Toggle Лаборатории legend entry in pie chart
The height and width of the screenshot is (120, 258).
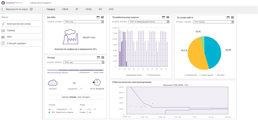click(x=191, y=75)
